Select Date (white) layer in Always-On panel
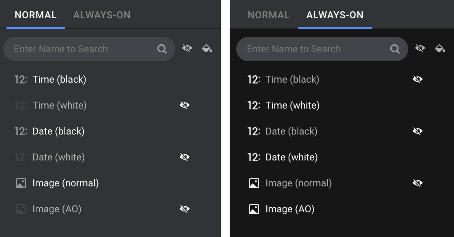 tap(291, 157)
